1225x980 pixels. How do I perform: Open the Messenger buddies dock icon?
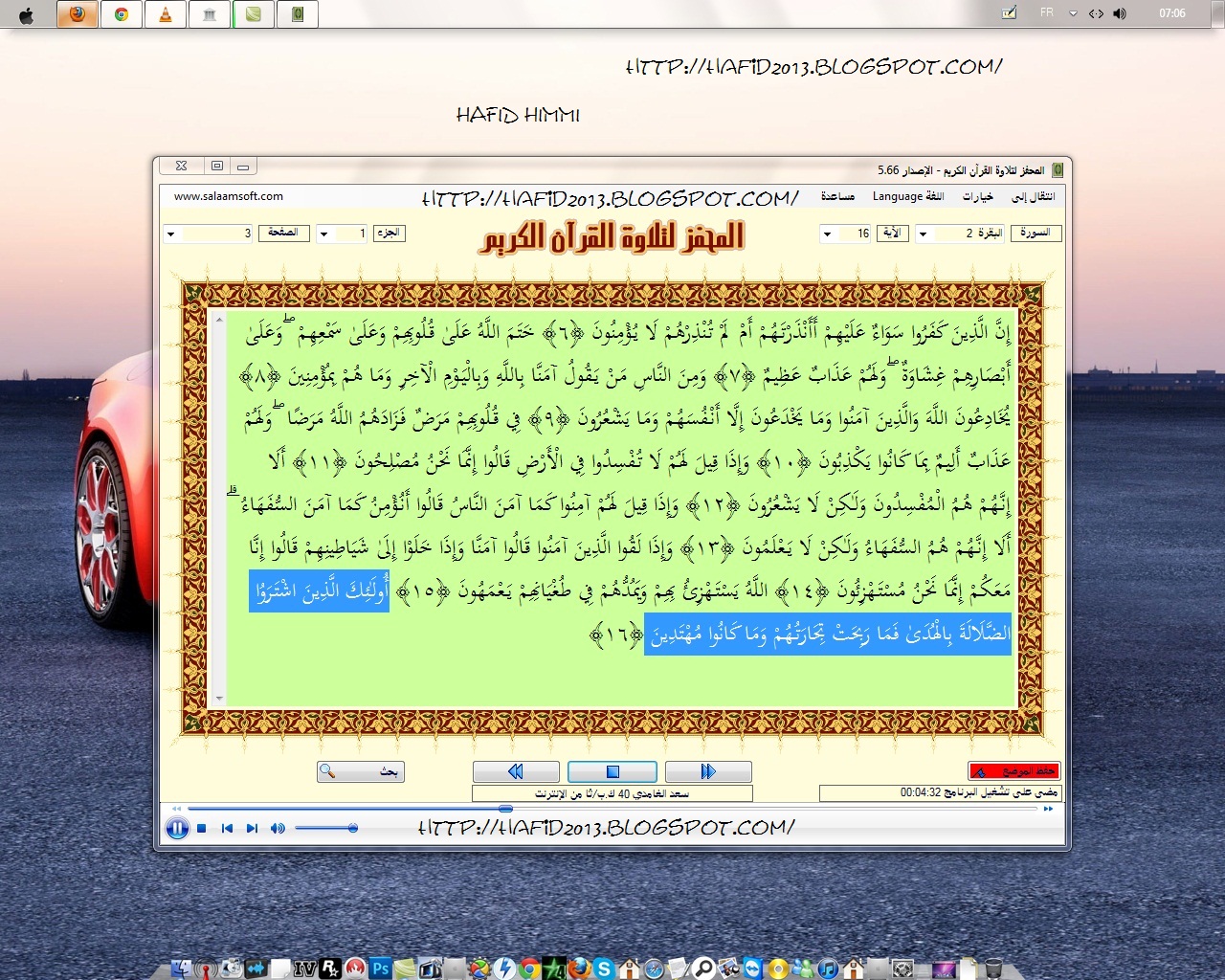point(803,968)
